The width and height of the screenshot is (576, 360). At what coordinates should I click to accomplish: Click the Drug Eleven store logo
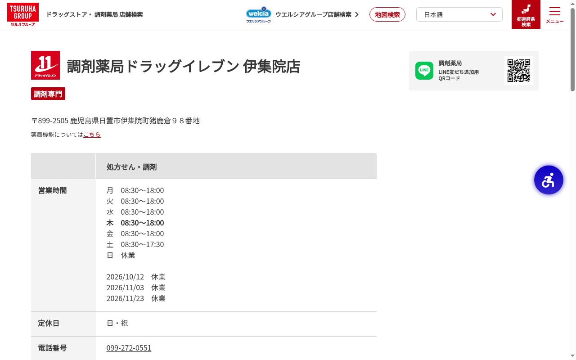tap(45, 65)
